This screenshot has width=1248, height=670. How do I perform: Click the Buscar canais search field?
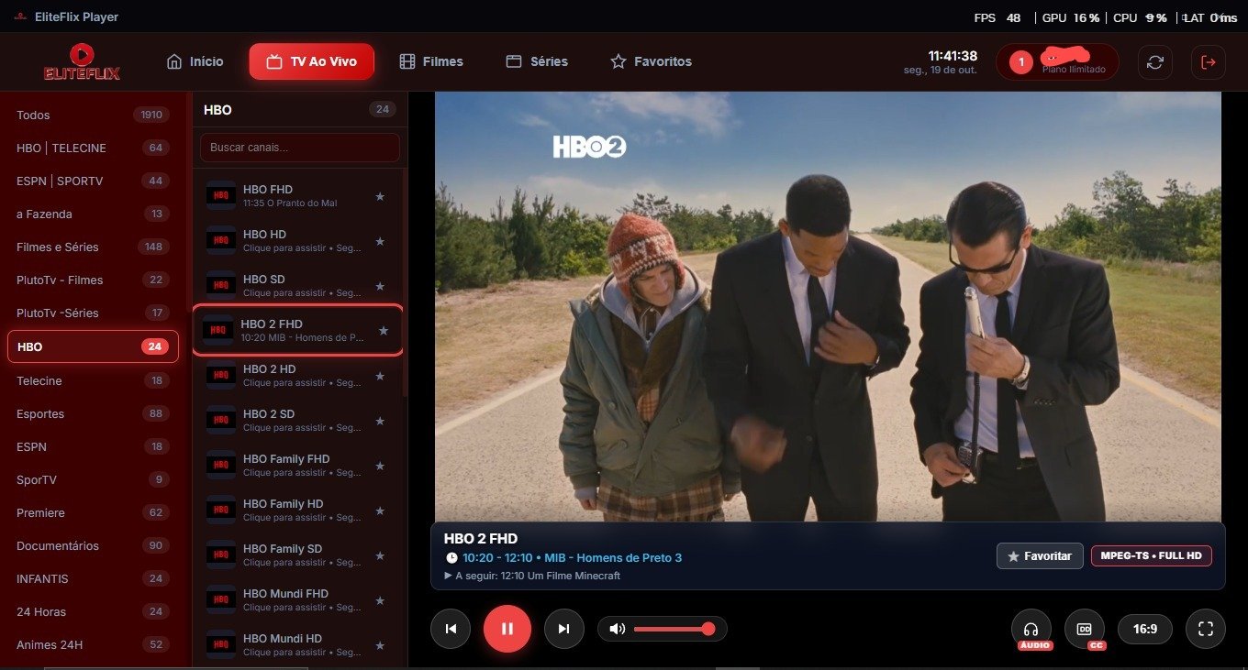300,148
